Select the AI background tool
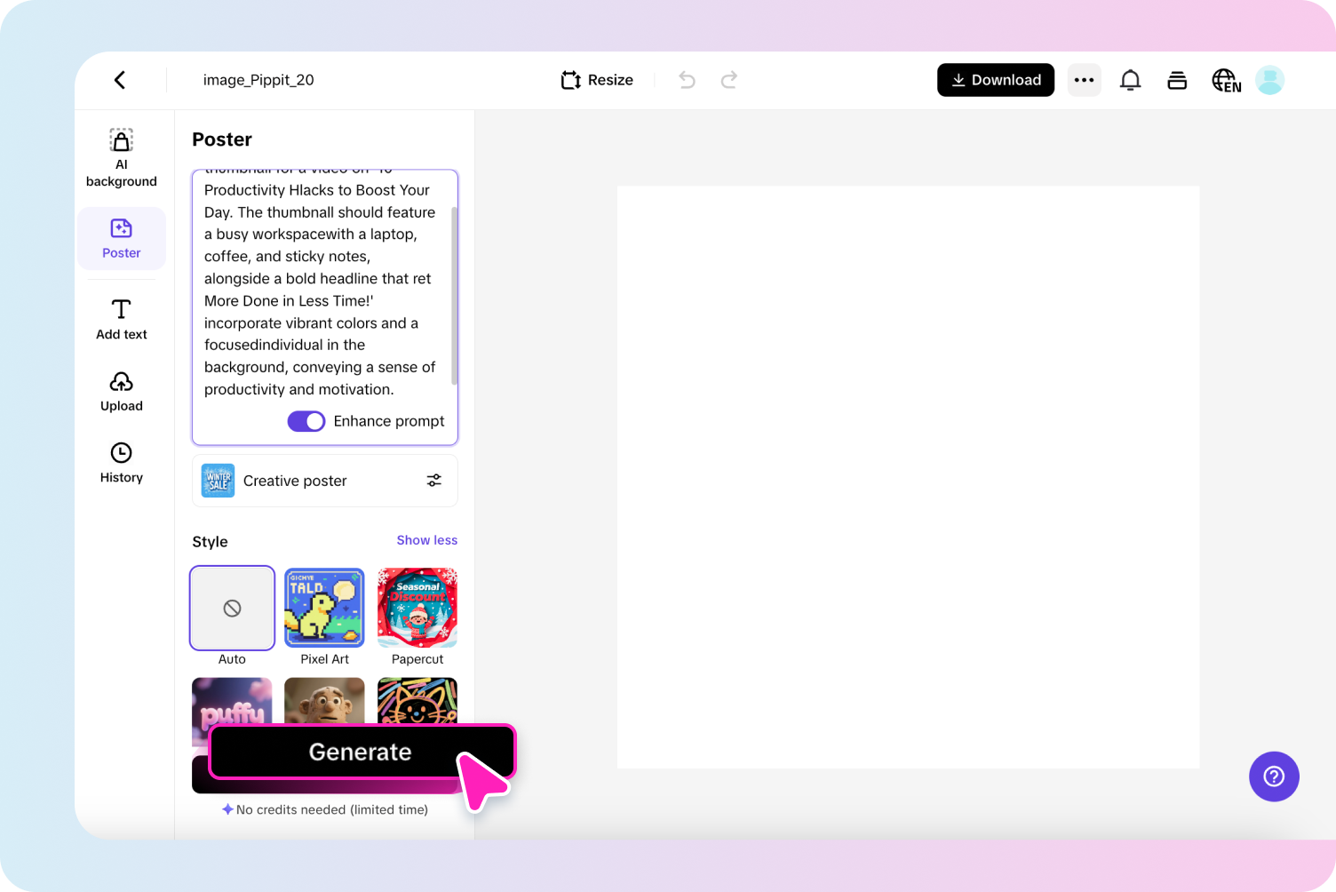Screen dimensions: 1336x892 [122, 157]
